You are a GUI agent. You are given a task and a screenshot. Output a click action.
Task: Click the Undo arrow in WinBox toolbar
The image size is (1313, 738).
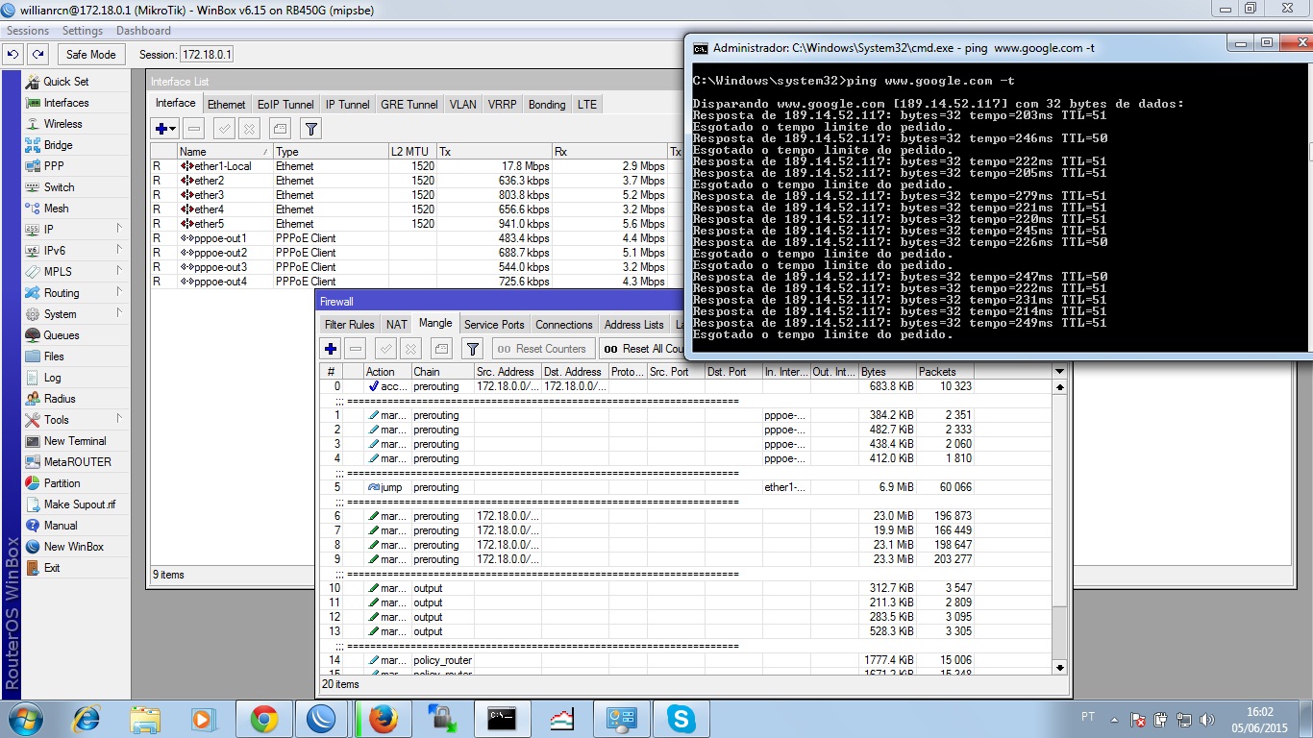click(13, 55)
